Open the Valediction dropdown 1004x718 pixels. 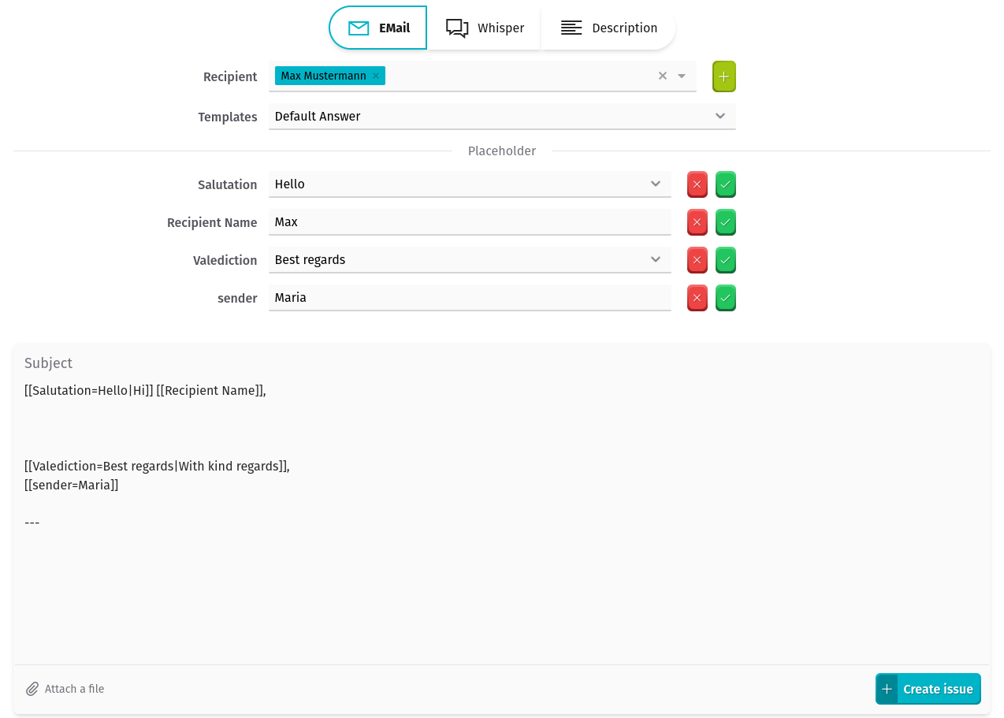pos(470,260)
